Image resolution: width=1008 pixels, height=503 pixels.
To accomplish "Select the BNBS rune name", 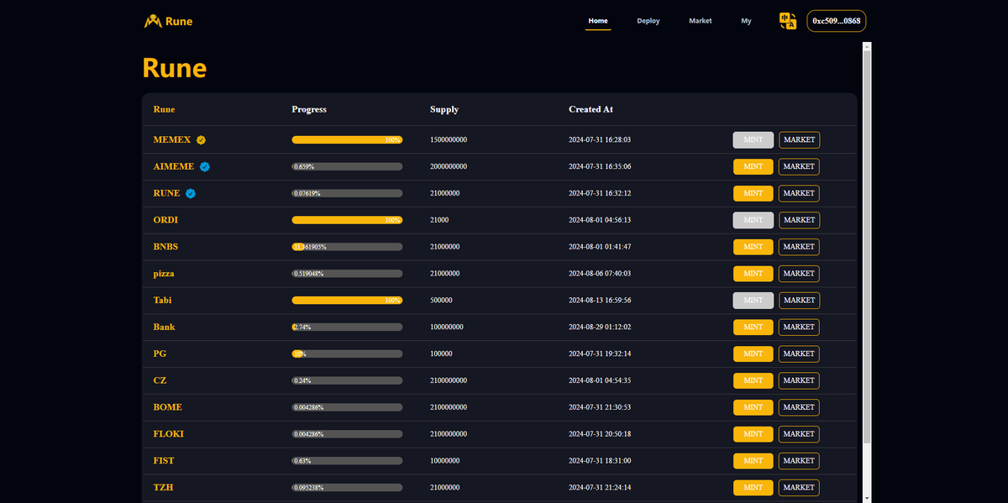I will pos(165,247).
